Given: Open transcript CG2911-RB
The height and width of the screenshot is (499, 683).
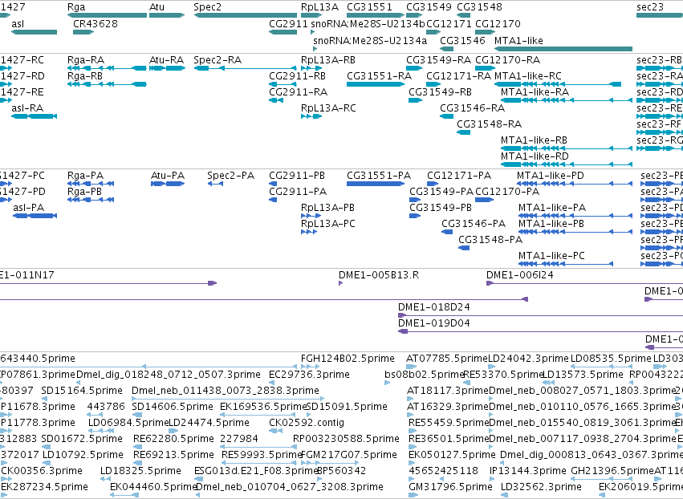Looking at the screenshot, I should (283, 84).
